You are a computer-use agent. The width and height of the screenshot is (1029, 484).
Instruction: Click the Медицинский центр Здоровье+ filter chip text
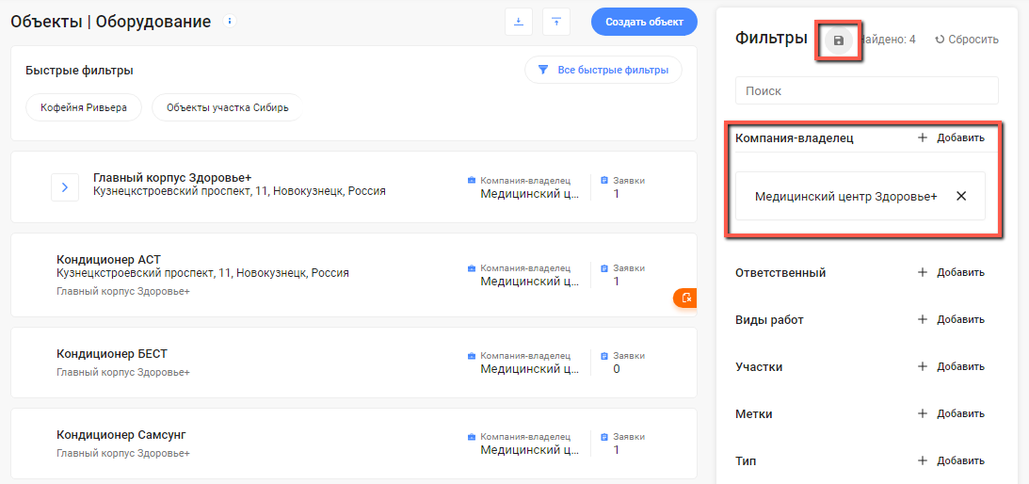coord(846,196)
